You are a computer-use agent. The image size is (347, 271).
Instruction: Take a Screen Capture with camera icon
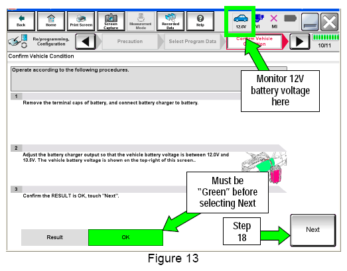111,21
